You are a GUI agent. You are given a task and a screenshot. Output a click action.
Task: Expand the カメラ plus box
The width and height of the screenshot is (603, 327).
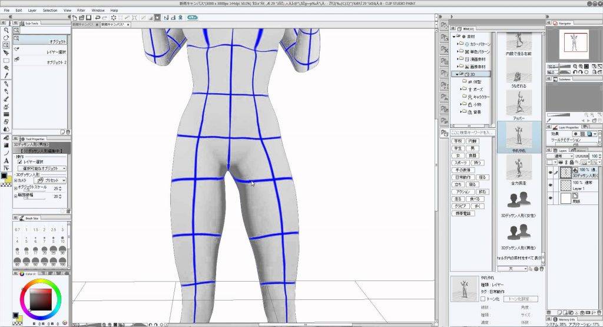pyautogui.click(x=16, y=180)
